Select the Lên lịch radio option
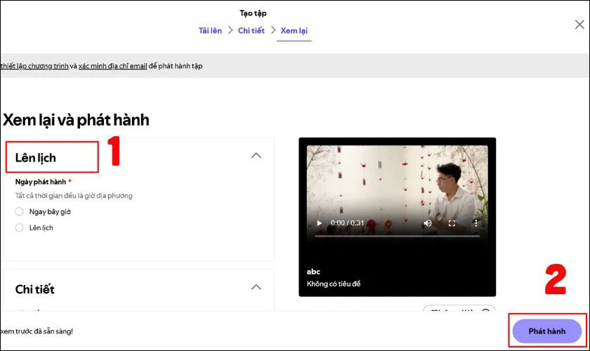This screenshot has width=590, height=351. click(x=19, y=227)
